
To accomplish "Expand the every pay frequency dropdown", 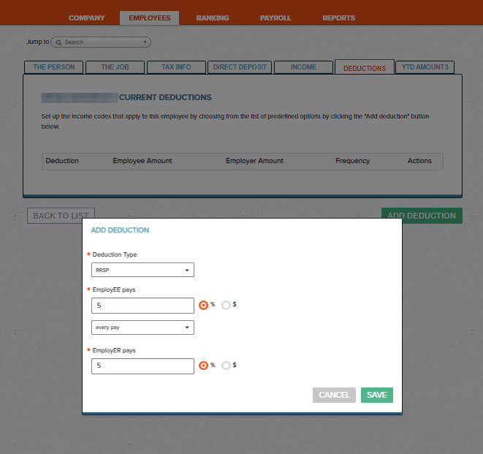I will coord(142,328).
